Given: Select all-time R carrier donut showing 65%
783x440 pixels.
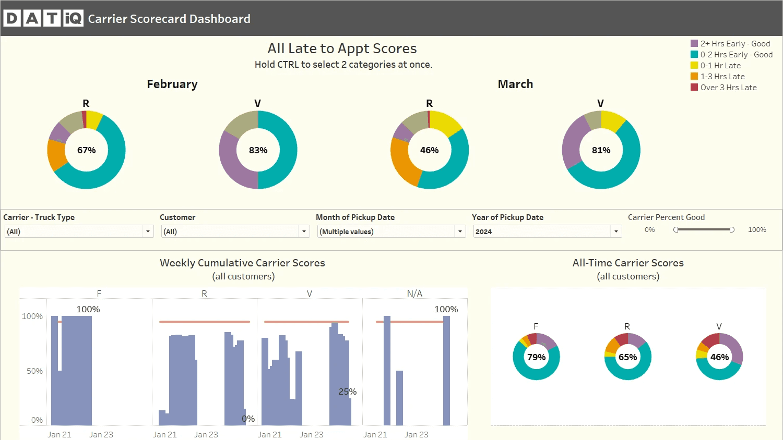Looking at the screenshot, I should point(627,357).
